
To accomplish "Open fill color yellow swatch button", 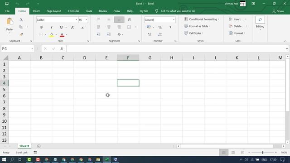I will pyautogui.click(x=51, y=34).
